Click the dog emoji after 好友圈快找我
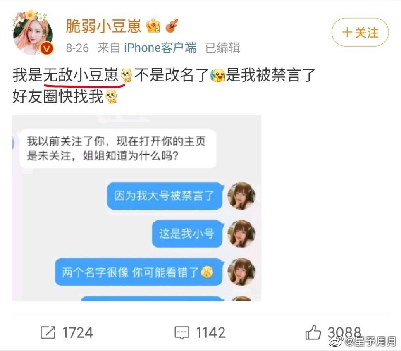 tap(111, 96)
